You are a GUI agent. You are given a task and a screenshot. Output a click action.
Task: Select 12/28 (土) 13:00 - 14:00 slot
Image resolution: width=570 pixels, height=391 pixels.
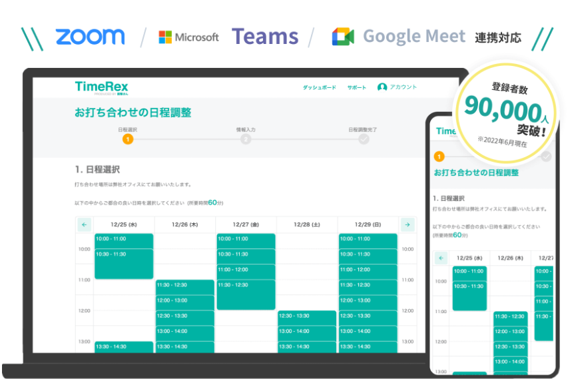click(x=307, y=333)
